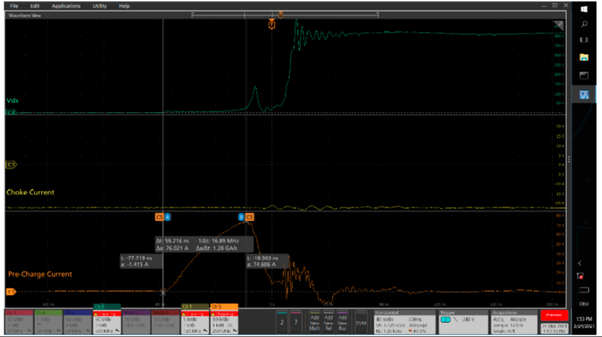Click Add New Math button
The image size is (602, 337).
coord(314,322)
